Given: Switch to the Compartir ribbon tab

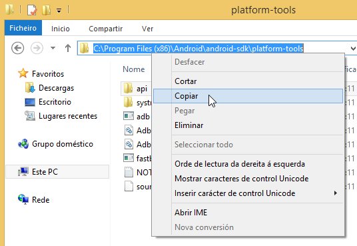Looking at the screenshot, I should coord(106,29).
